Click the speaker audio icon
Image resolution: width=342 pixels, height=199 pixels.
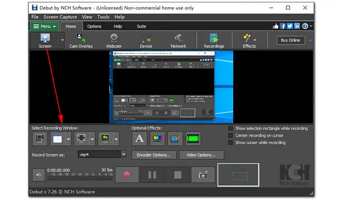(39, 175)
